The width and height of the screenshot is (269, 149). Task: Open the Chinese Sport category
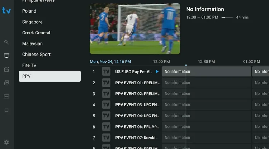(x=36, y=55)
